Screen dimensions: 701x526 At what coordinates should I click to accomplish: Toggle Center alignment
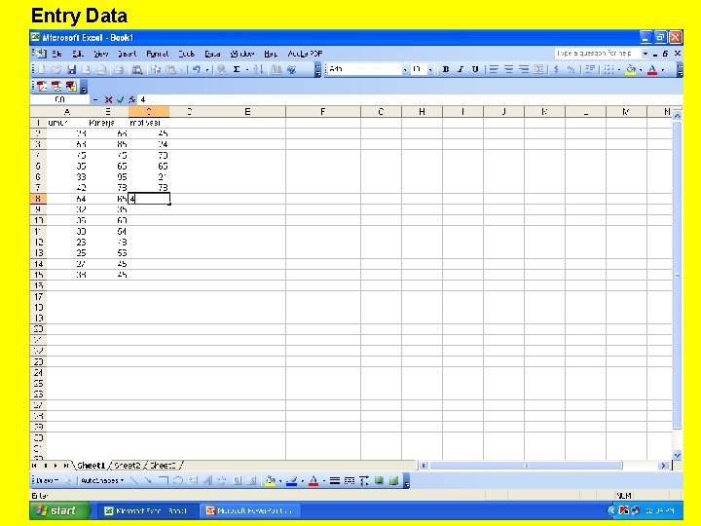pyautogui.click(x=508, y=70)
